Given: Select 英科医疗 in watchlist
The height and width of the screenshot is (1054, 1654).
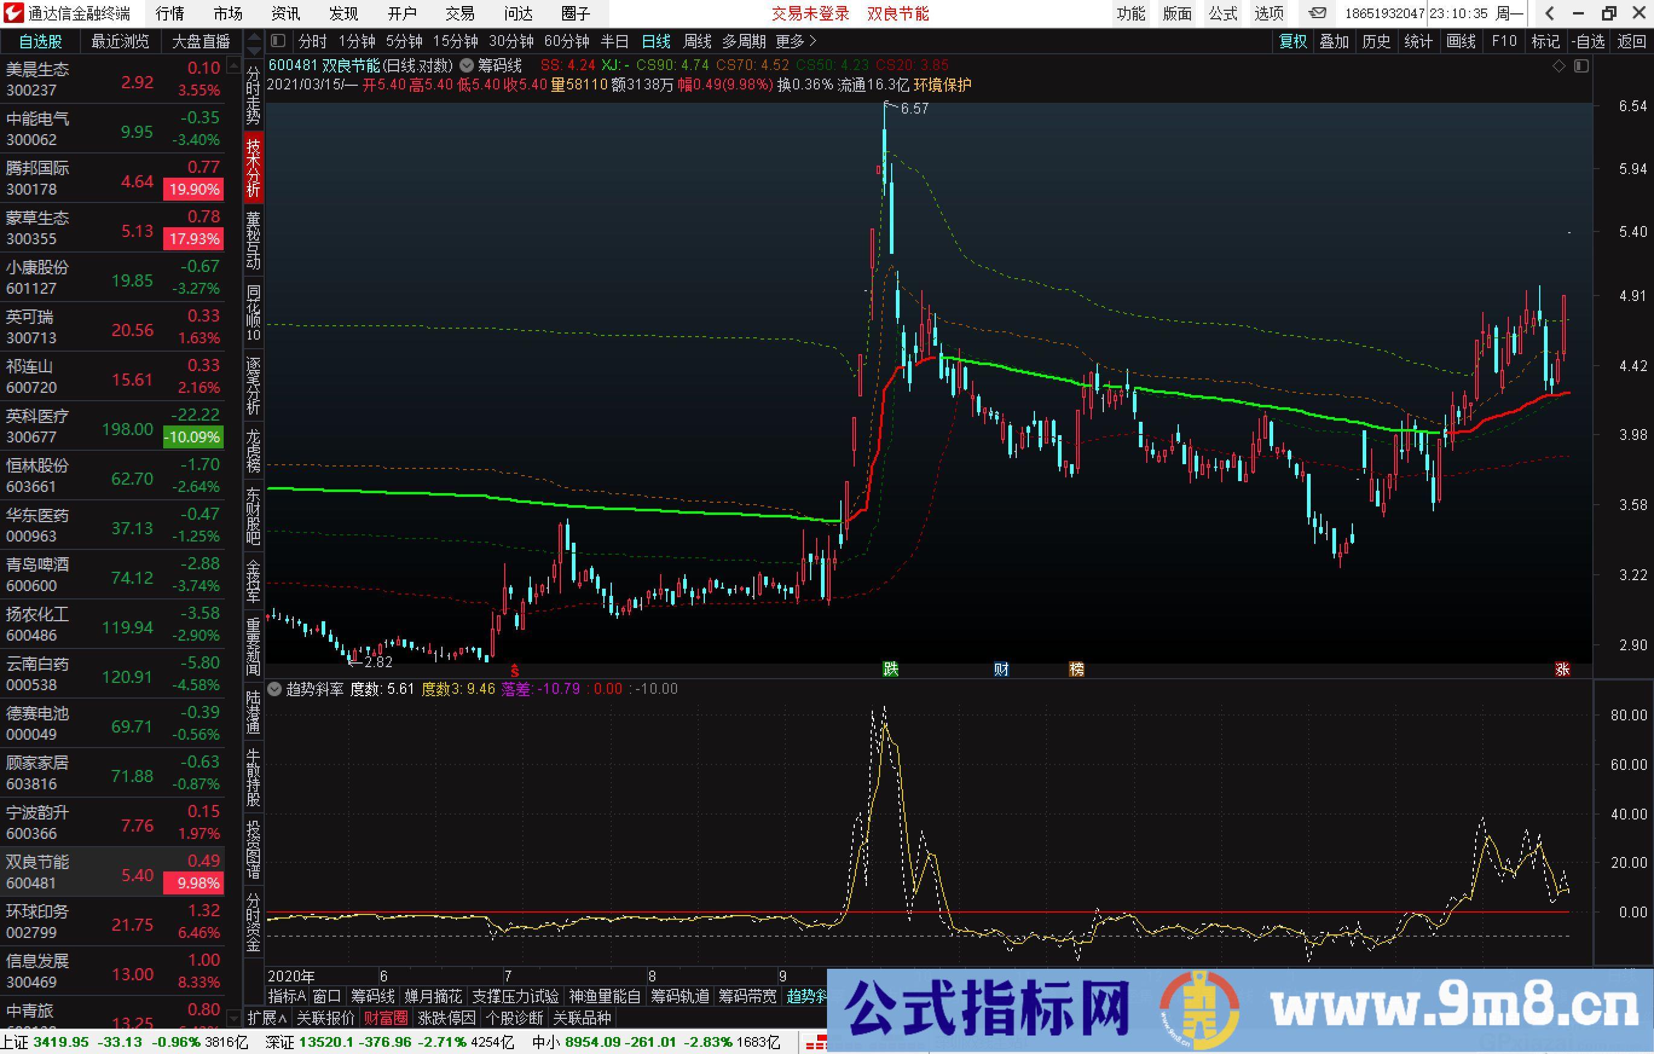Looking at the screenshot, I should pos(112,425).
